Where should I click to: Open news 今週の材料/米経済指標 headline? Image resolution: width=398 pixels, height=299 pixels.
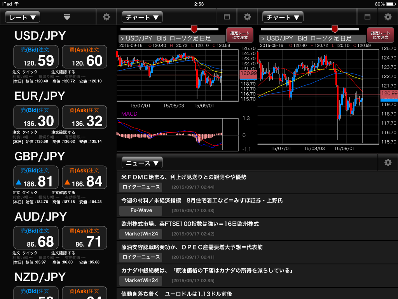pos(202,201)
